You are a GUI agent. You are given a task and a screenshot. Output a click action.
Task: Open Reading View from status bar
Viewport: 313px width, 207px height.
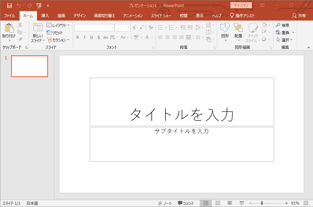(x=230, y=203)
